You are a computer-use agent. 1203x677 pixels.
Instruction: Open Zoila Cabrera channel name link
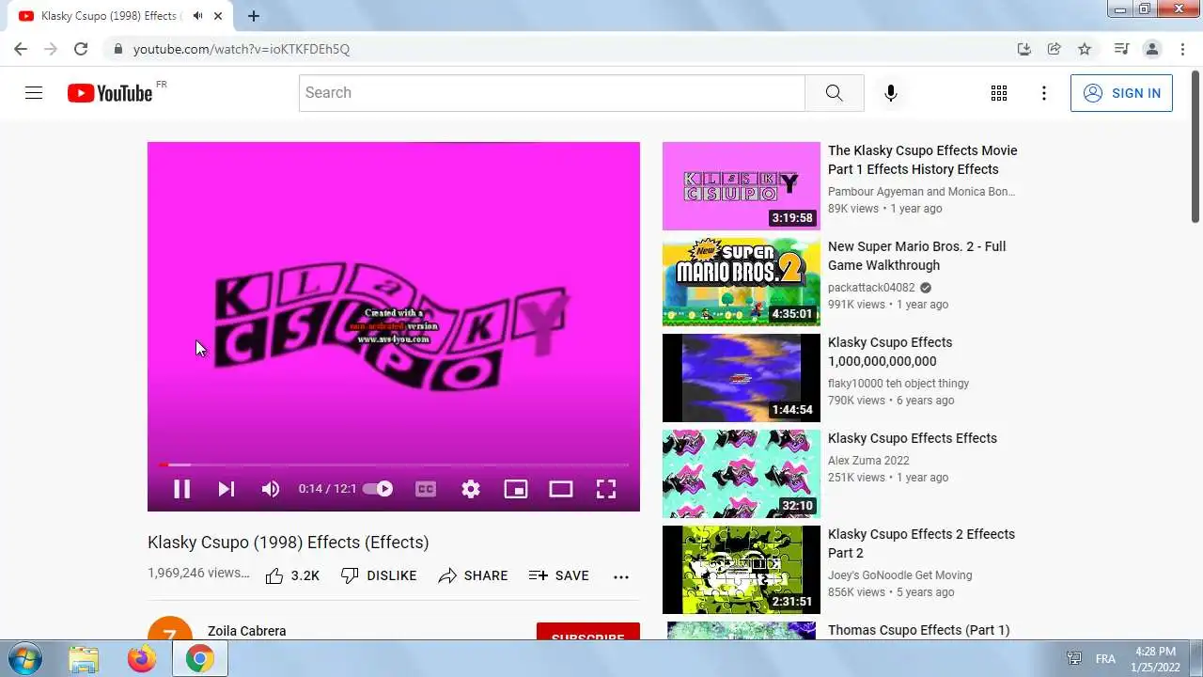247,631
